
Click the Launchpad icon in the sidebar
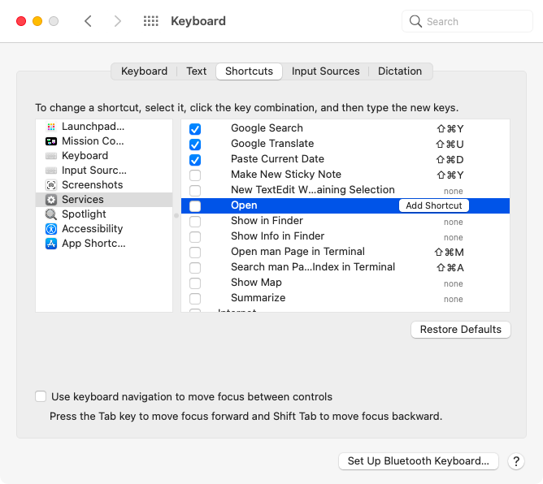(x=51, y=127)
